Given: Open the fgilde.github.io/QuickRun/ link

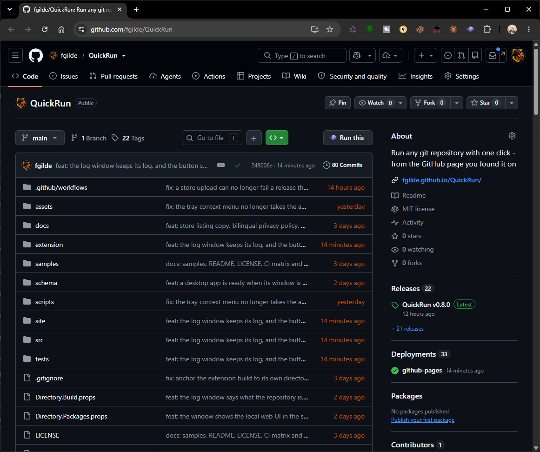Looking at the screenshot, I should pos(442,180).
